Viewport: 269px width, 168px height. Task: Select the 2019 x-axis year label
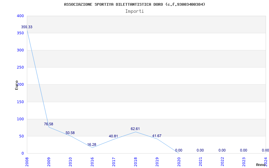(x=157, y=162)
